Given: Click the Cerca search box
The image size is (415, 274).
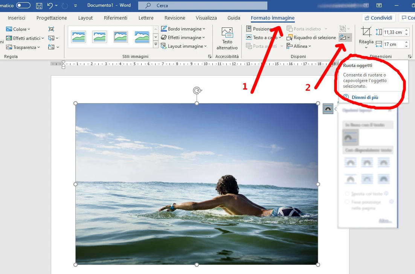Looking at the screenshot, I should (203, 6).
